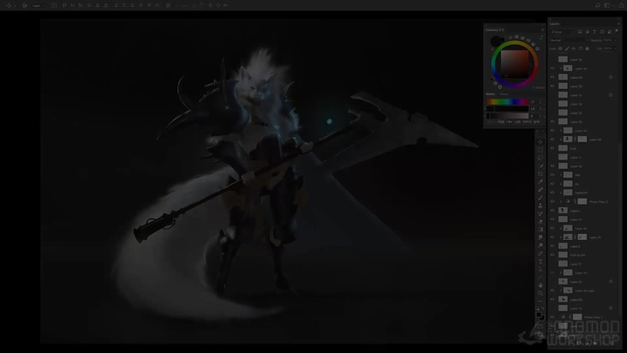Open the workspace switcher icon
Image resolution: width=627 pixels, height=353 pixels.
pos(608,5)
